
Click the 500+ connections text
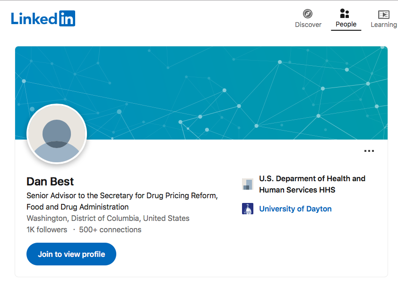pyautogui.click(x=110, y=229)
